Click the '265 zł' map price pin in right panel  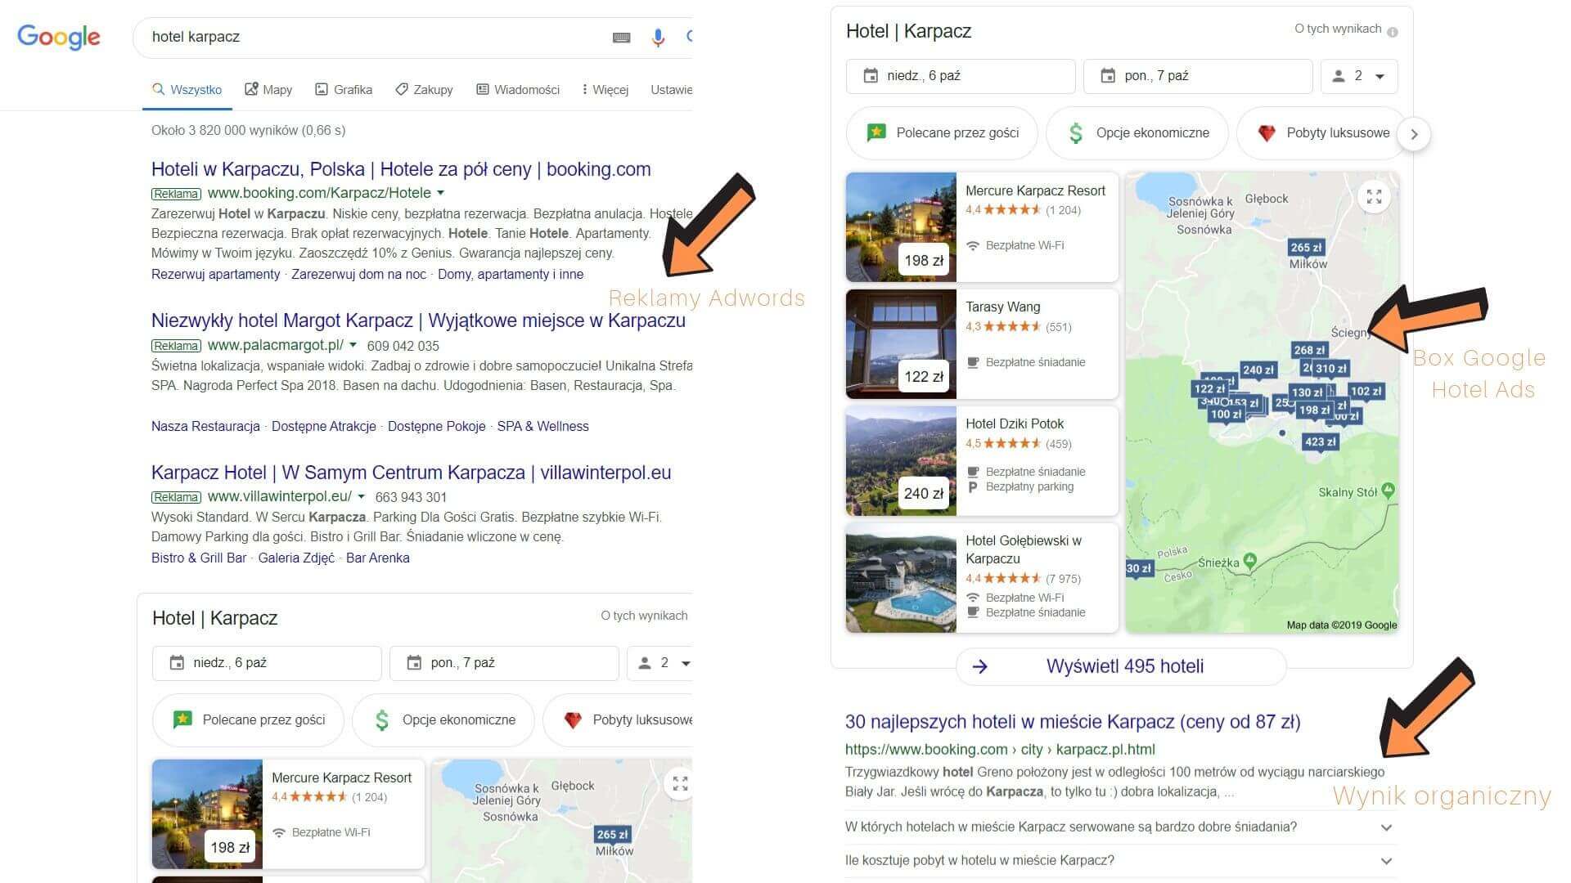coord(1306,248)
